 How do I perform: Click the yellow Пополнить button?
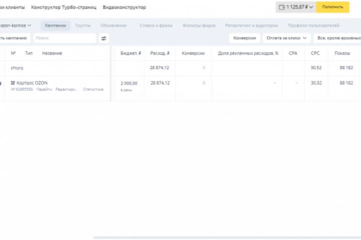332,7
